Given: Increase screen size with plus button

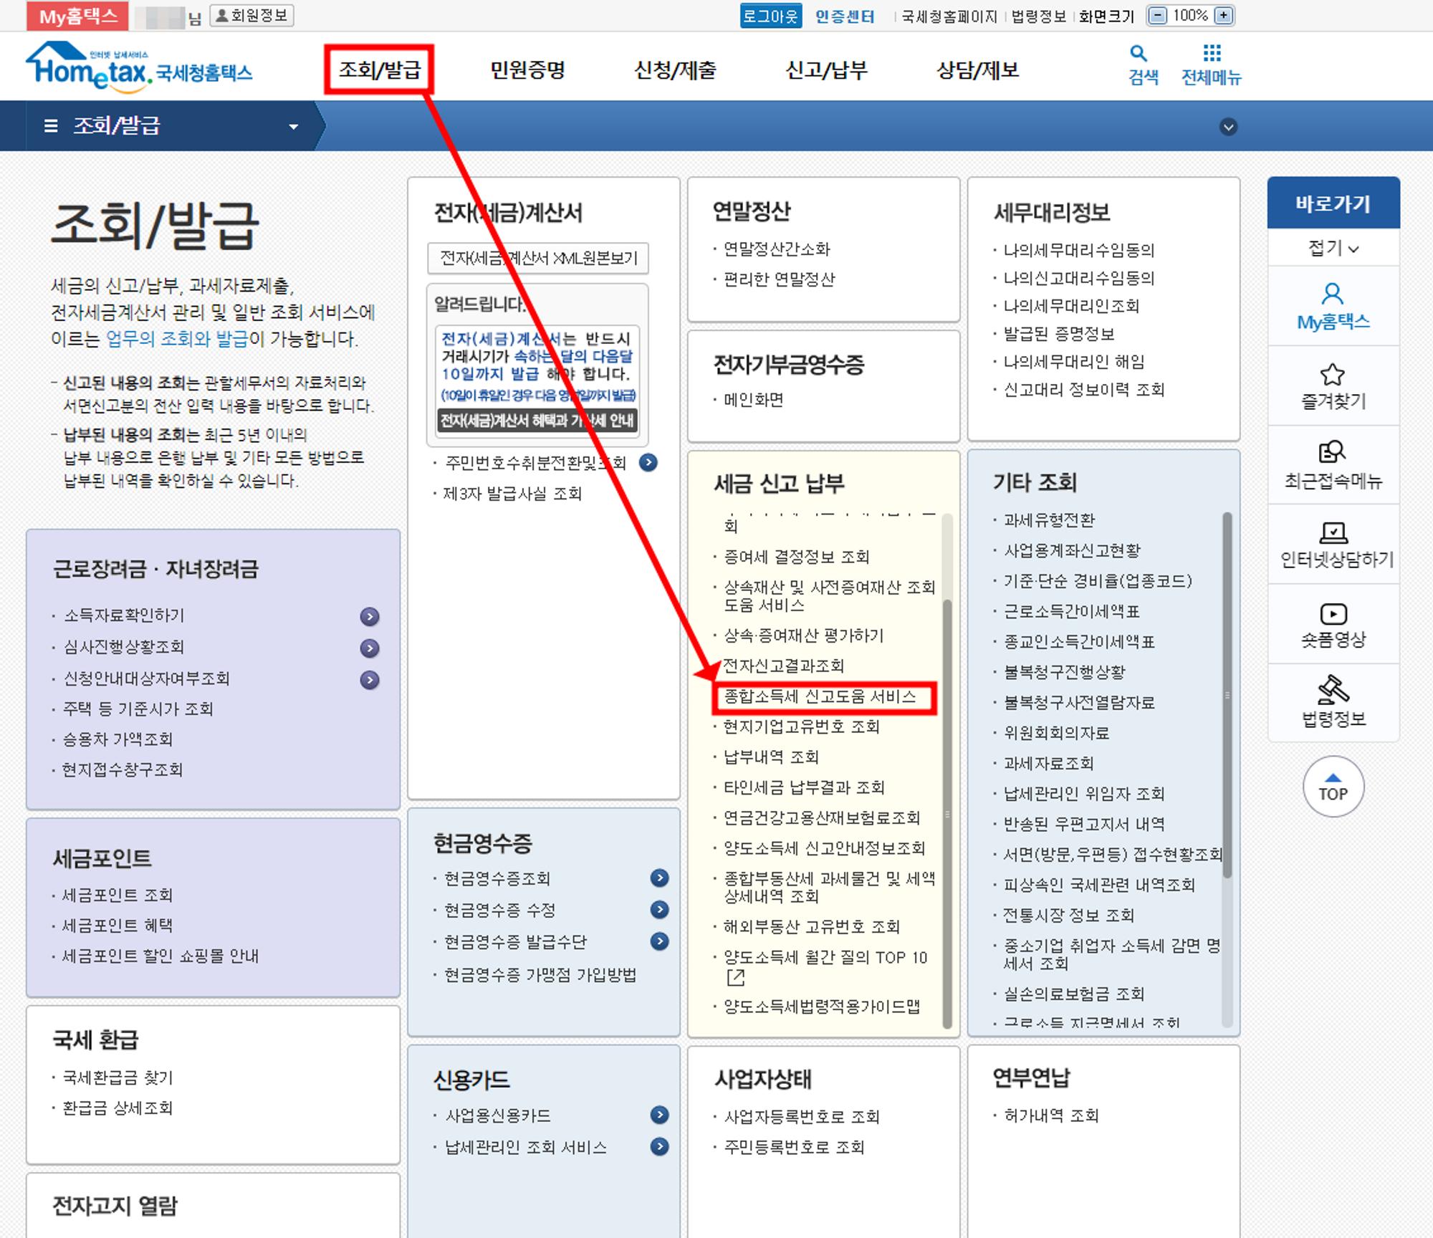Looking at the screenshot, I should coord(1224,16).
